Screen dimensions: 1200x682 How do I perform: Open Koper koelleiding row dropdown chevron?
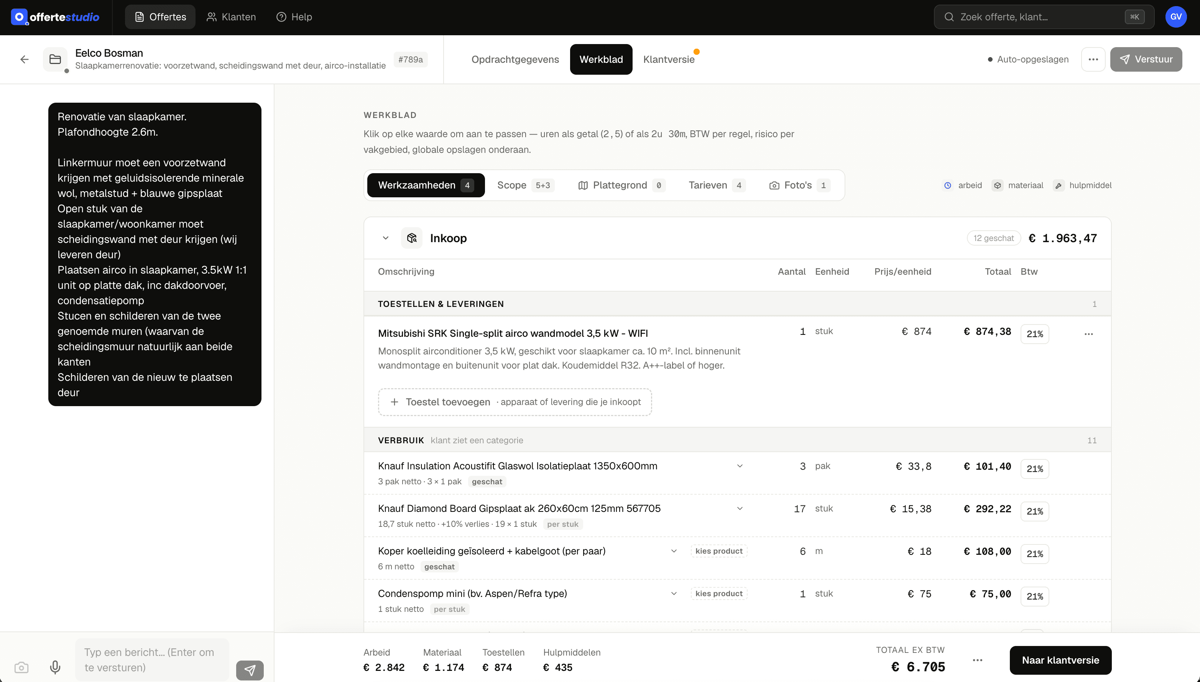pyautogui.click(x=674, y=551)
